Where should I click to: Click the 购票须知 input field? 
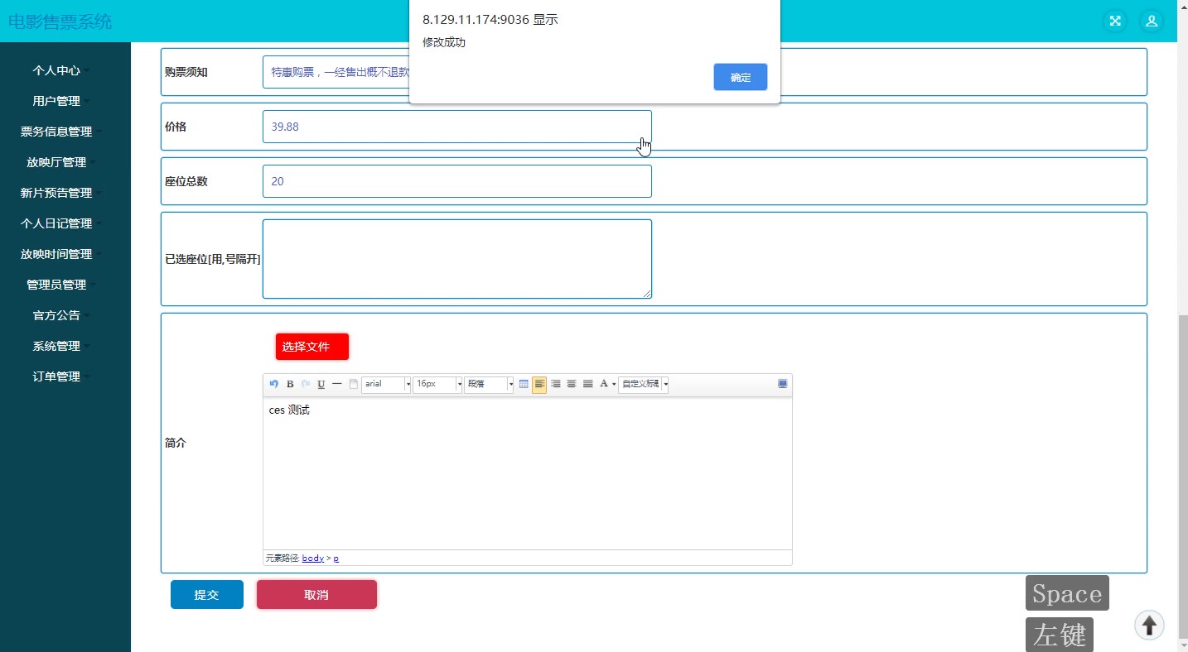[336, 72]
